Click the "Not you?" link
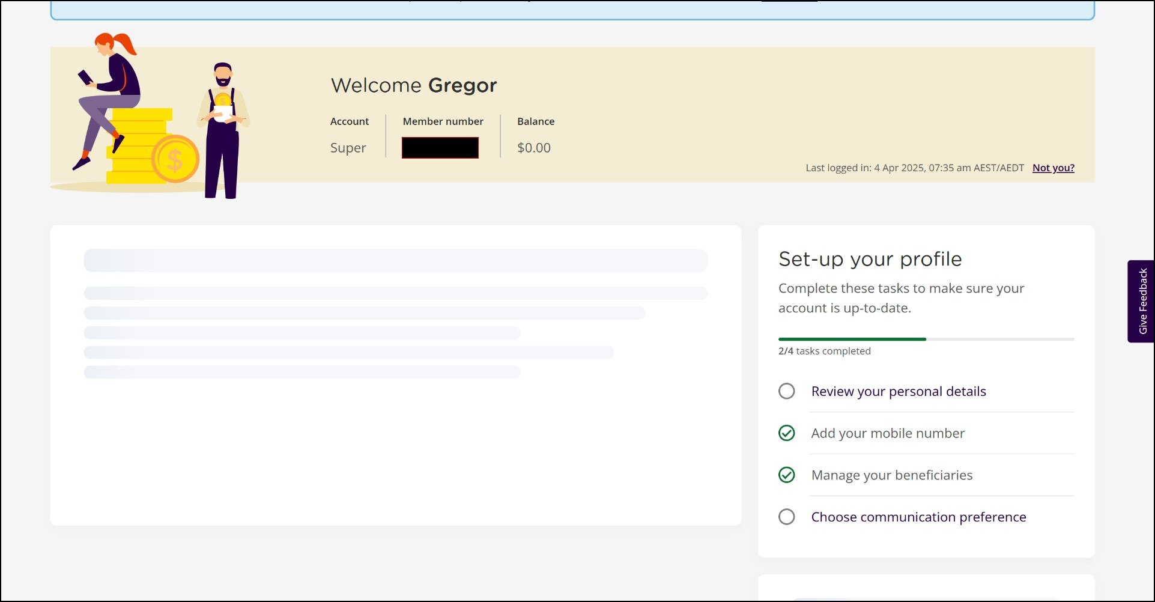 click(x=1053, y=168)
